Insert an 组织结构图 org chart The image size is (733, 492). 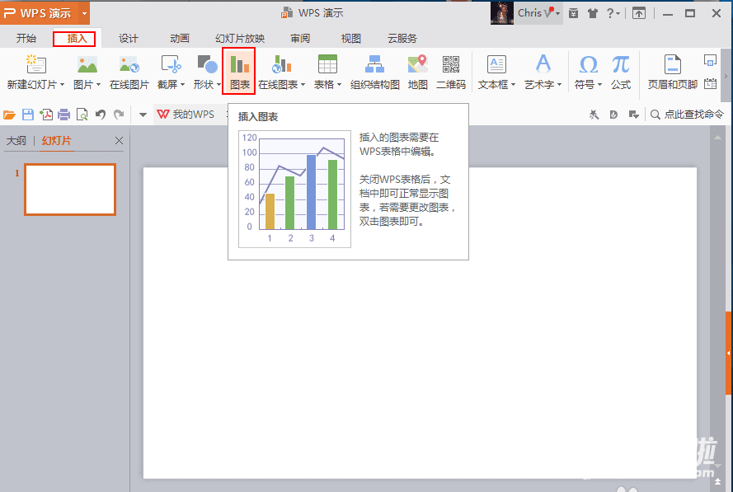click(374, 71)
